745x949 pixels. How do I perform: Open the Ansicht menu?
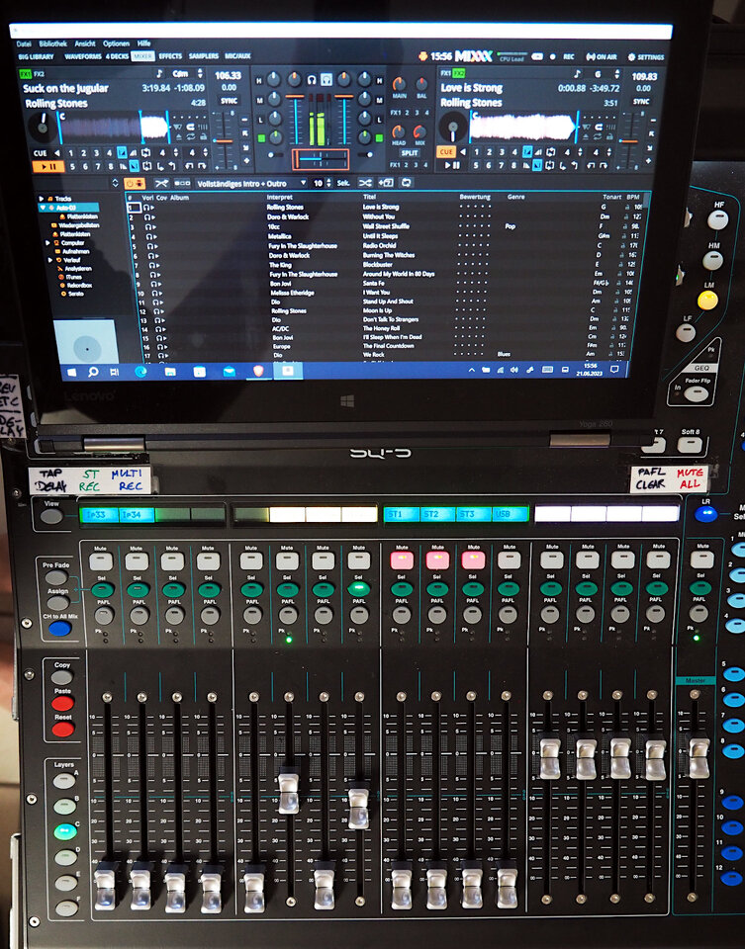[x=85, y=43]
